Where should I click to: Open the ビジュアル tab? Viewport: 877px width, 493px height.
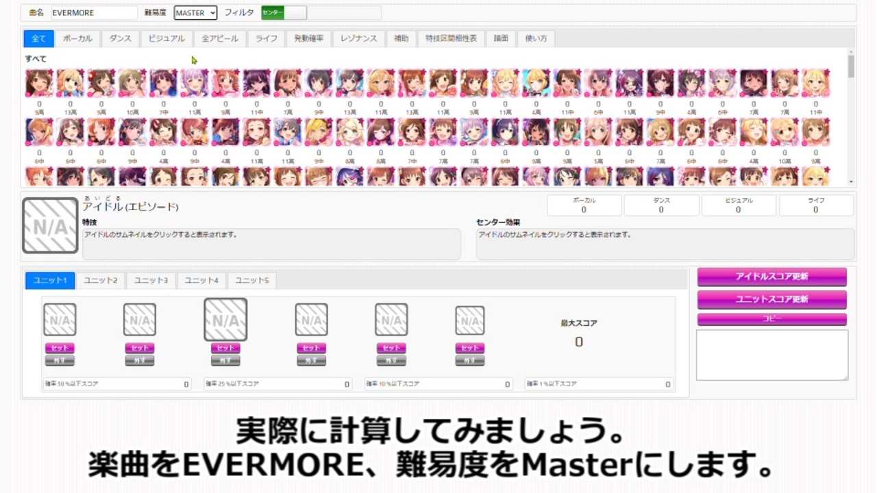[166, 38]
